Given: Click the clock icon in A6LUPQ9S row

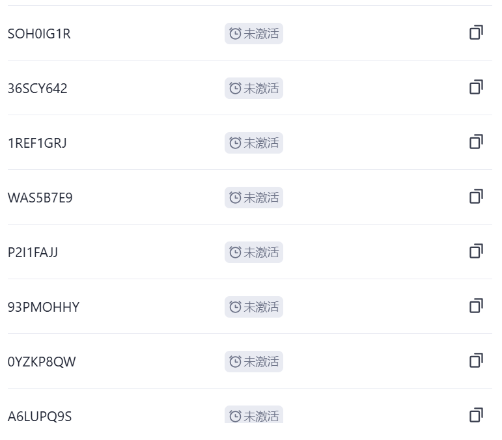Looking at the screenshot, I should [235, 416].
